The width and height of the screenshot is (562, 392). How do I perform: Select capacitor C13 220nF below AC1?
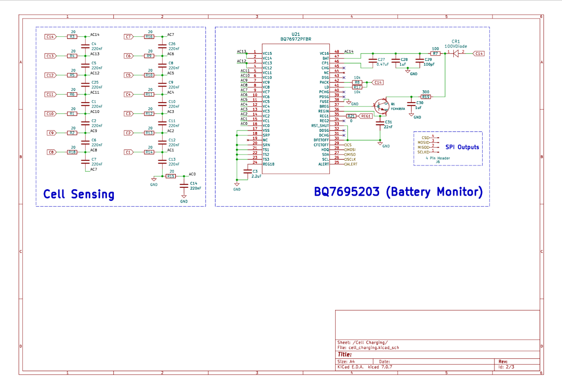(x=163, y=162)
